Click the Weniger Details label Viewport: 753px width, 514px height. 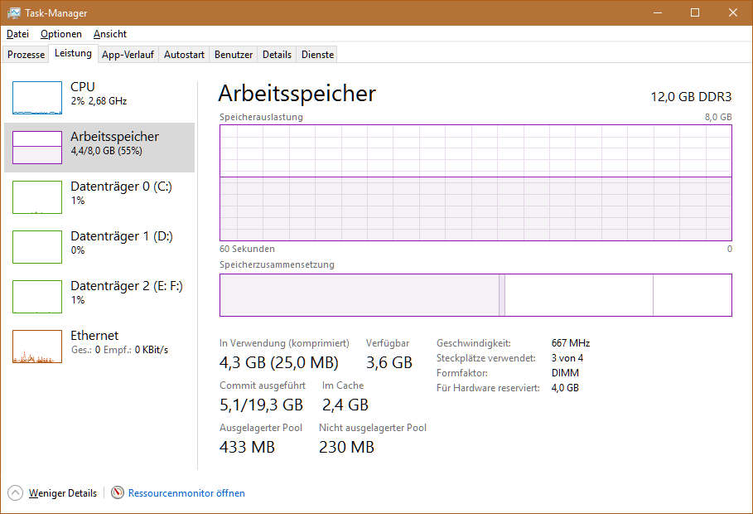62,492
